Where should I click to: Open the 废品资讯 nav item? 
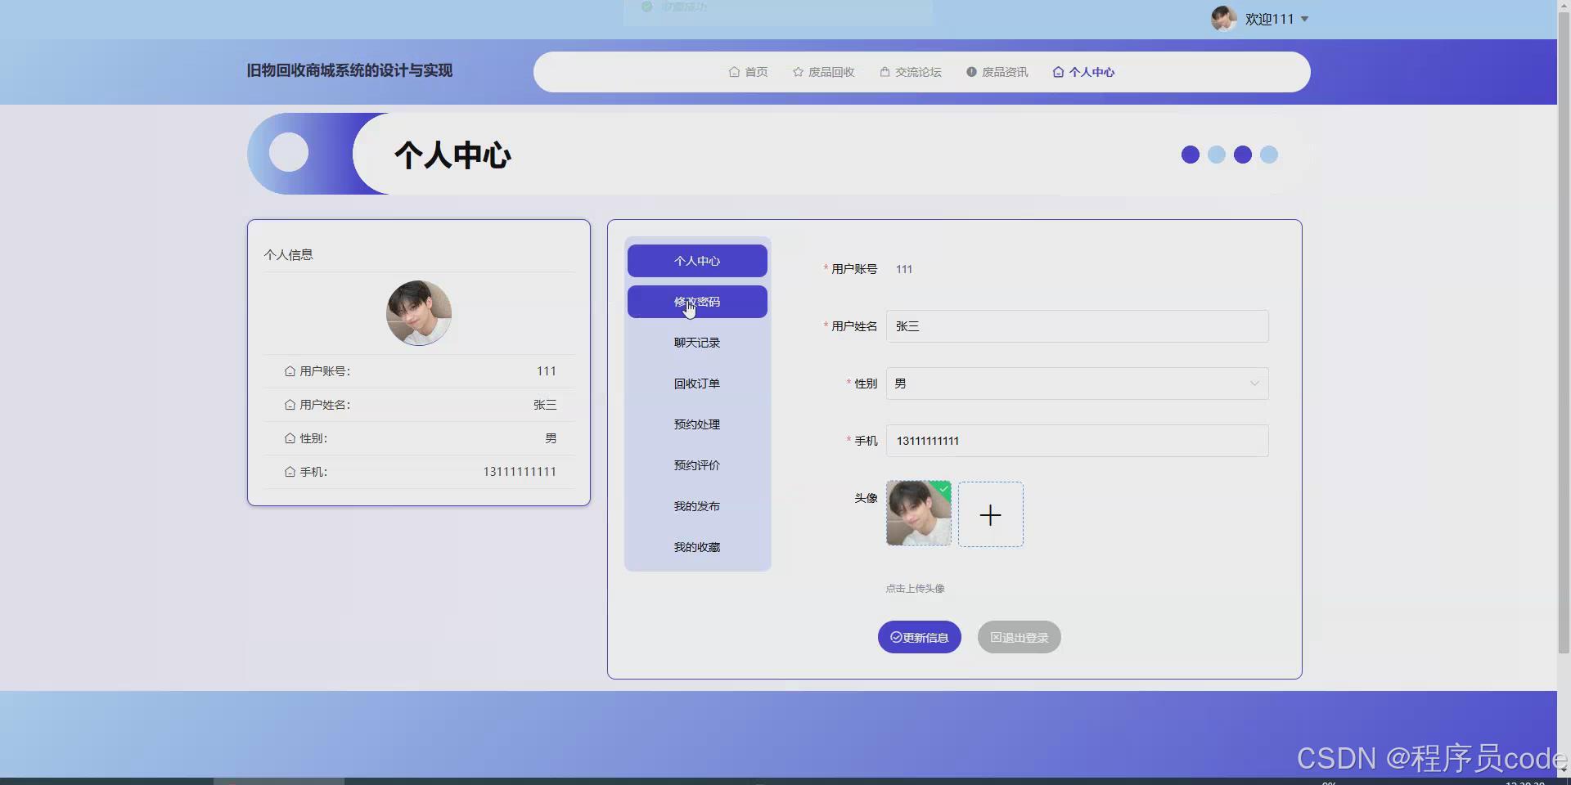(997, 72)
